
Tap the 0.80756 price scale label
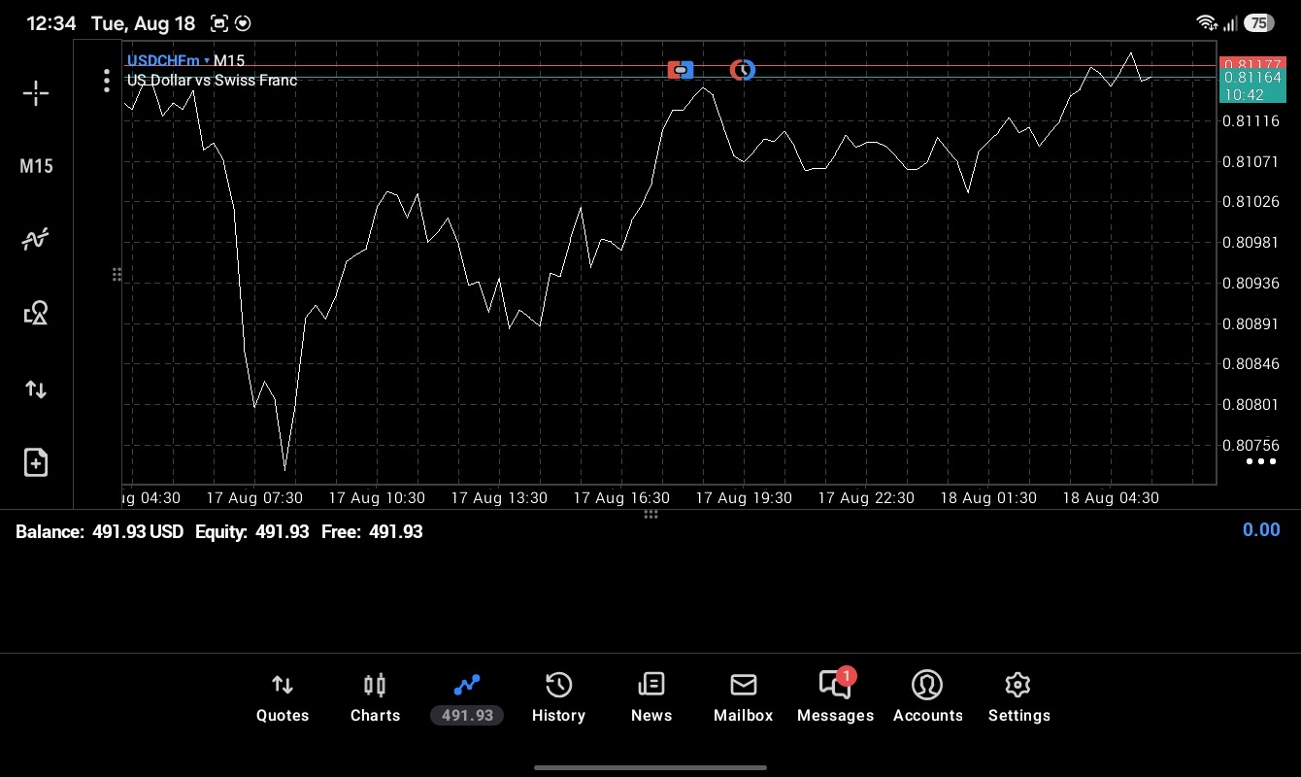[x=1251, y=445]
